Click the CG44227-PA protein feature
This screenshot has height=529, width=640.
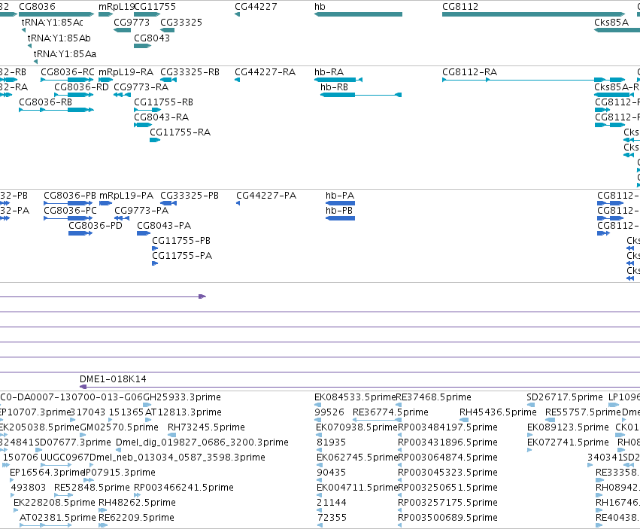click(x=238, y=203)
